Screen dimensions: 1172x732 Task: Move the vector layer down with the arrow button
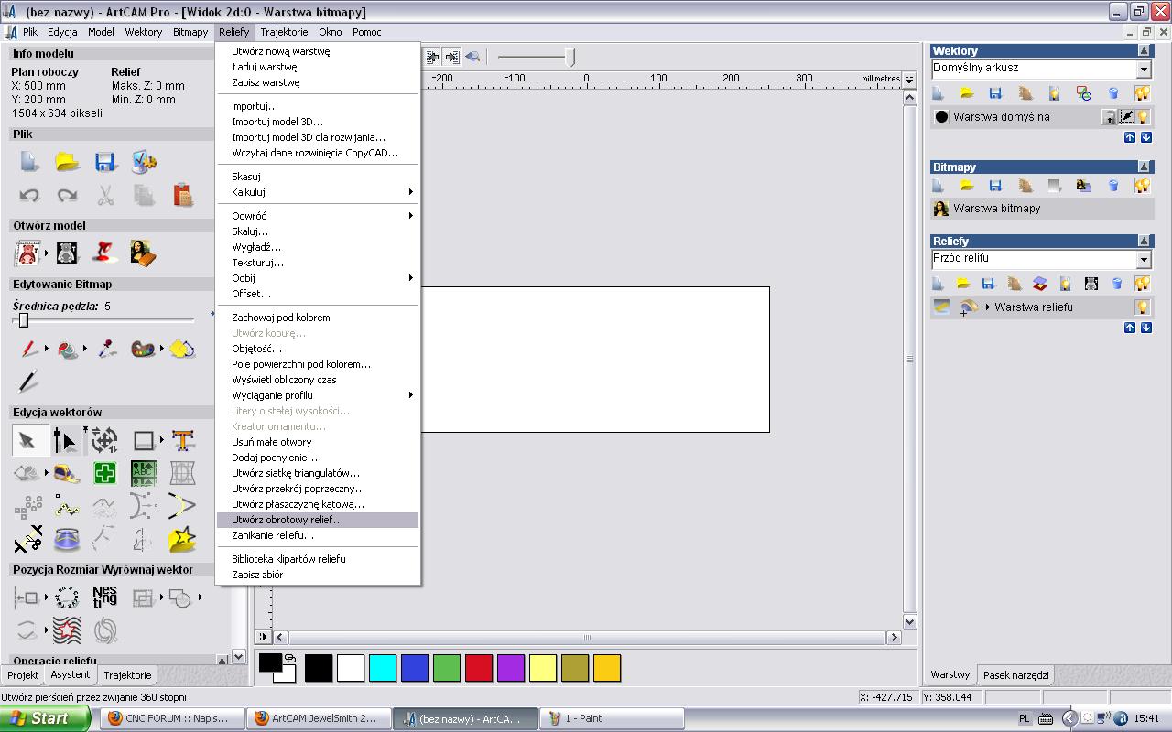1145,137
